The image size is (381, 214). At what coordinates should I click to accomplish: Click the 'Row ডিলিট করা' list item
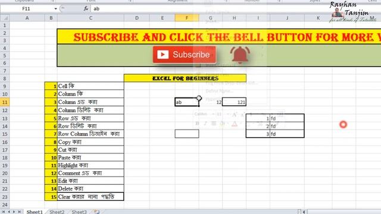click(x=90, y=126)
